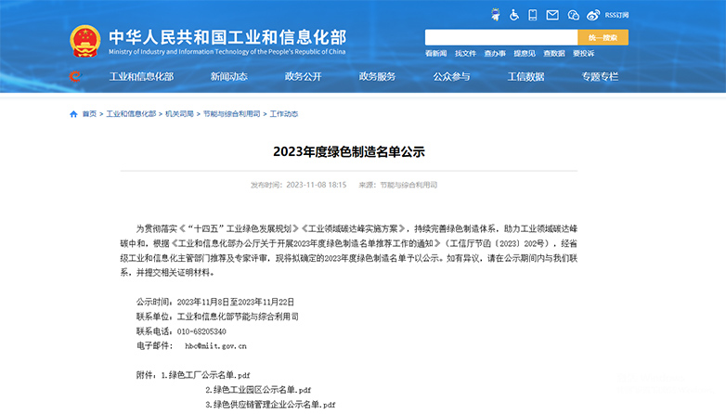The image size is (726, 414).
Task: Open attachment 2.绿色工业园区公示名单.pdf
Action: 258,390
